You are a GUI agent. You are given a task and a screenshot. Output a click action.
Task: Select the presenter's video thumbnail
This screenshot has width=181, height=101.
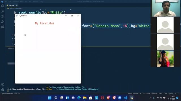(x=166, y=8)
